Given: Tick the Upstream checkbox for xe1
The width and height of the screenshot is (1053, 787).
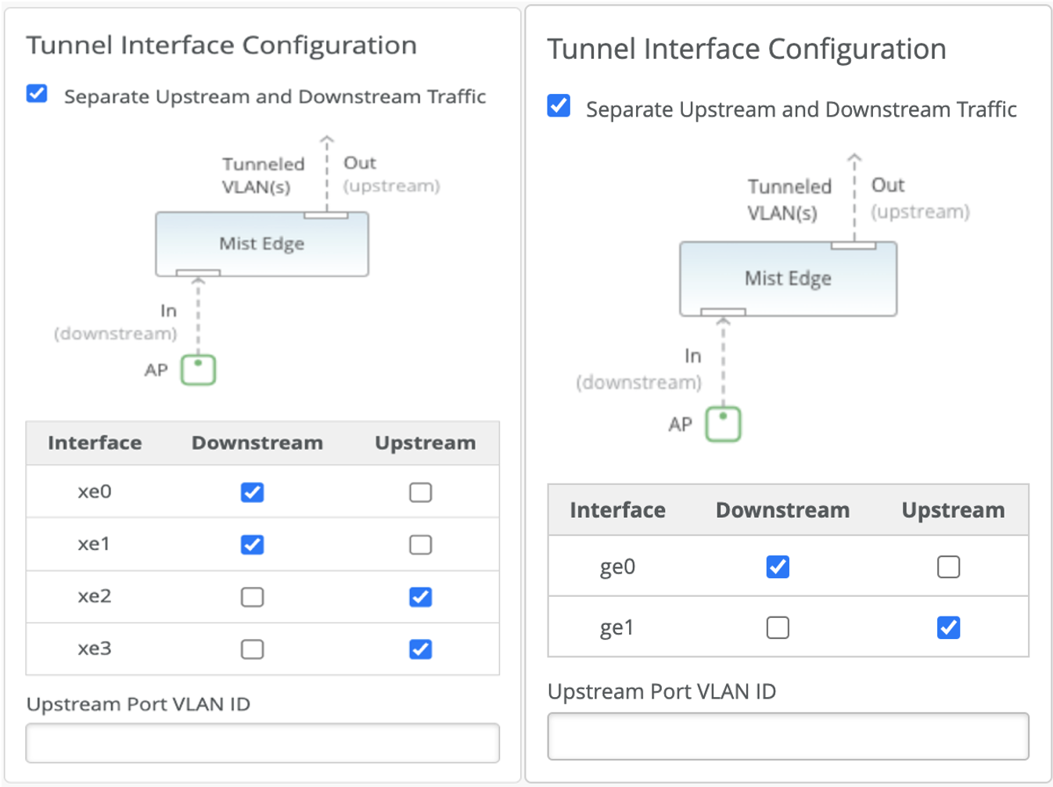Looking at the screenshot, I should click(420, 544).
